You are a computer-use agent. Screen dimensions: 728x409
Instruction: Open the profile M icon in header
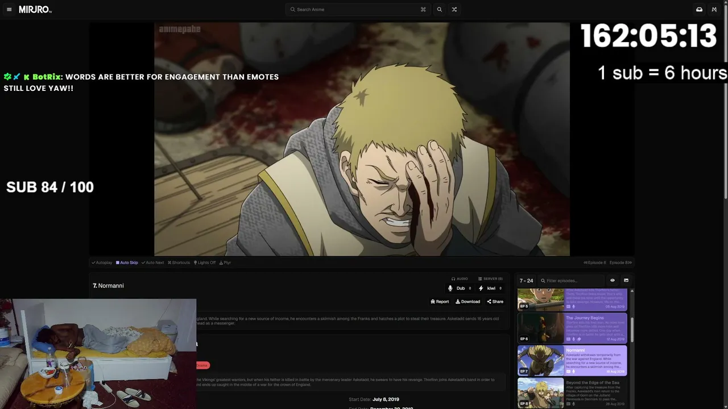click(714, 10)
